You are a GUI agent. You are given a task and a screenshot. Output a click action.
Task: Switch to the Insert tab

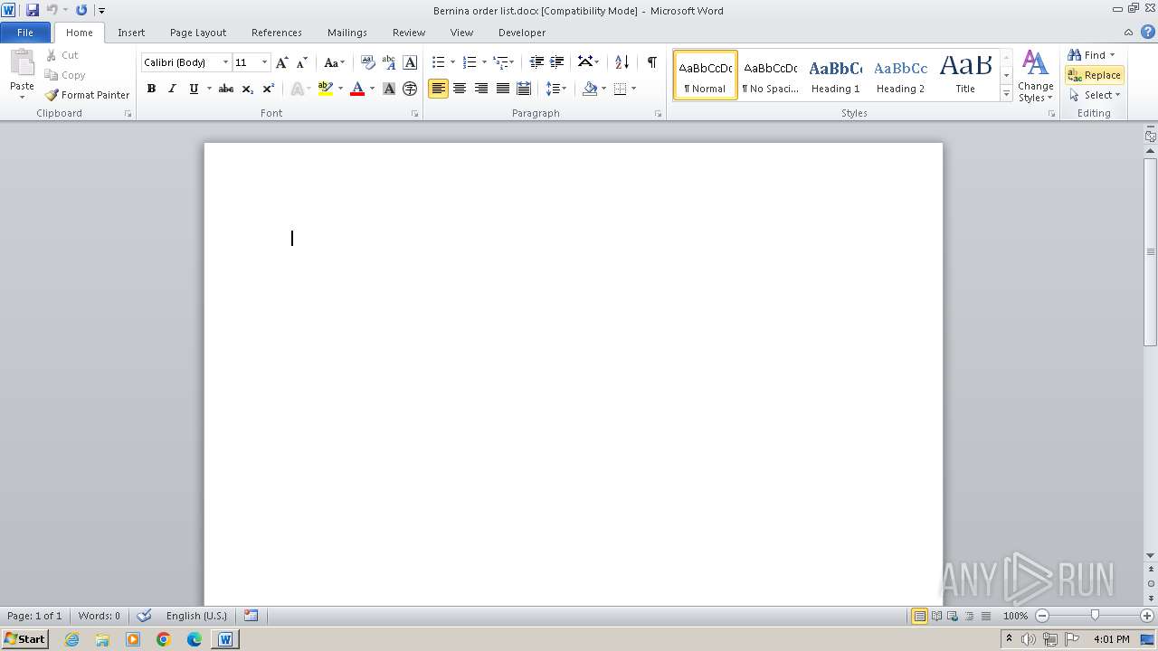click(x=131, y=33)
